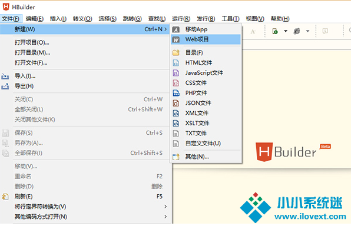The width and height of the screenshot is (351, 226).
Task: Choose 自定义文件(U) in the submenu
Action: (x=206, y=143)
